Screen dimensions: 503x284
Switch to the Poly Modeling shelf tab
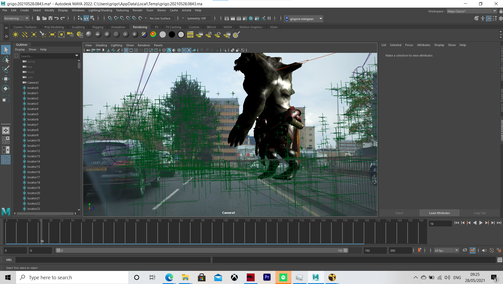coord(54,27)
